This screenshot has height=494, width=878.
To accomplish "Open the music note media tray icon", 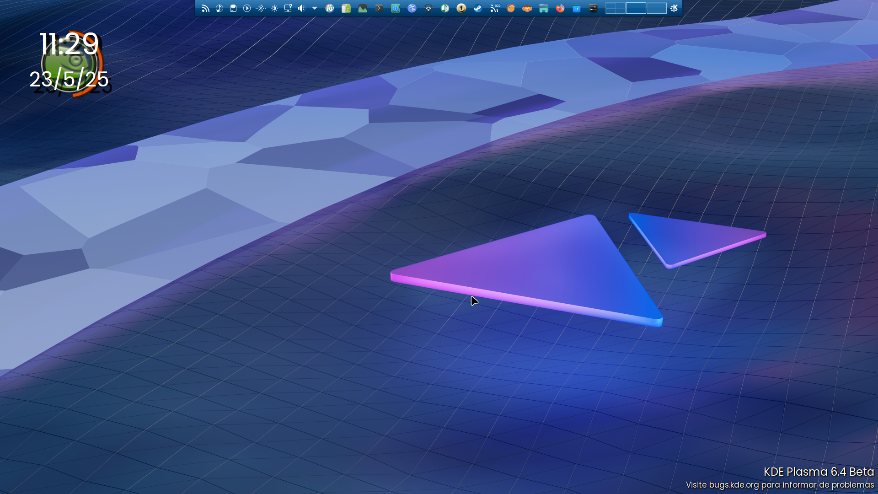I will (219, 8).
